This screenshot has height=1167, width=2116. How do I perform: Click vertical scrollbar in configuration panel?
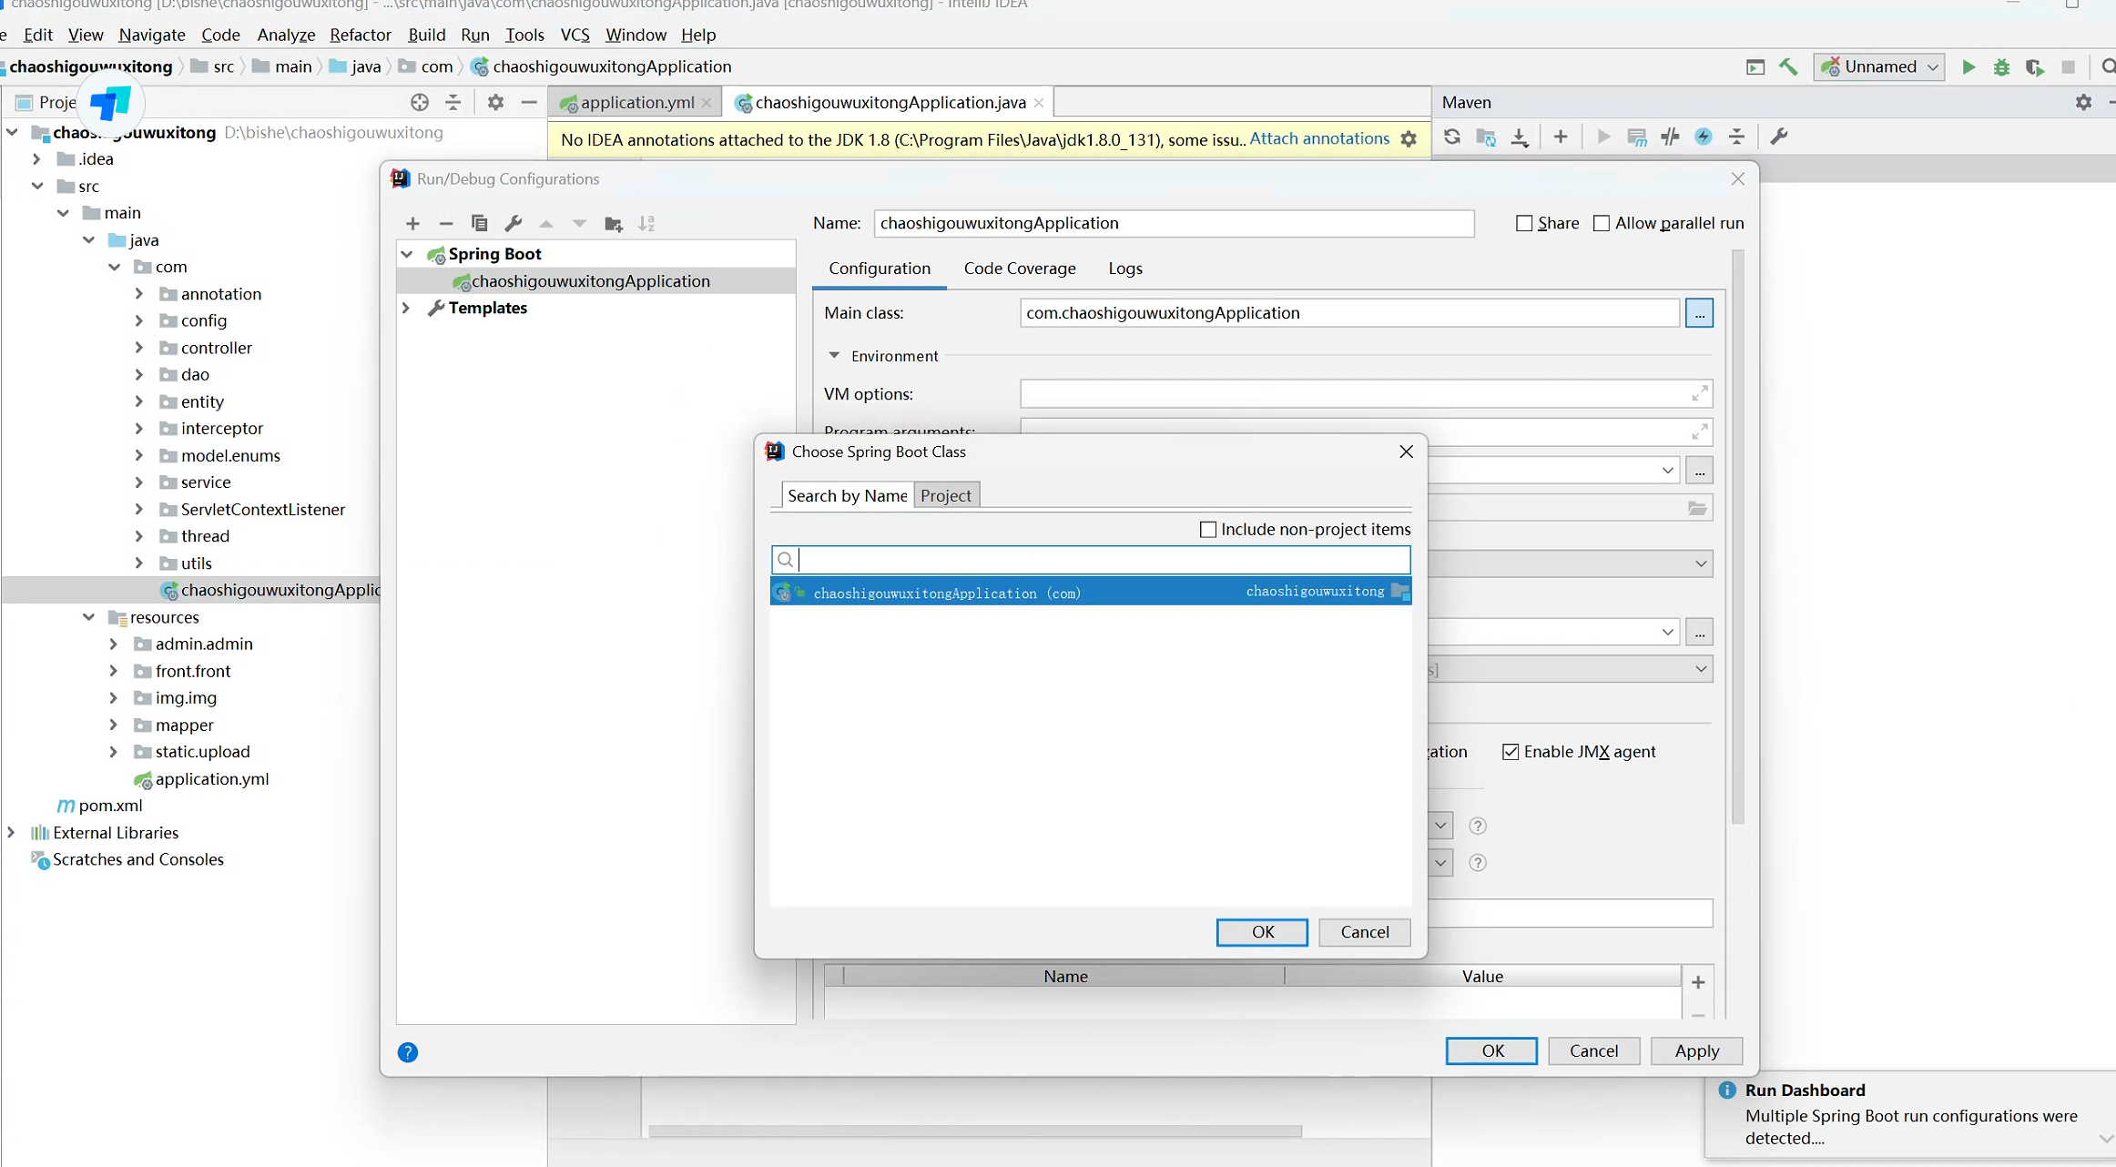point(1737,537)
